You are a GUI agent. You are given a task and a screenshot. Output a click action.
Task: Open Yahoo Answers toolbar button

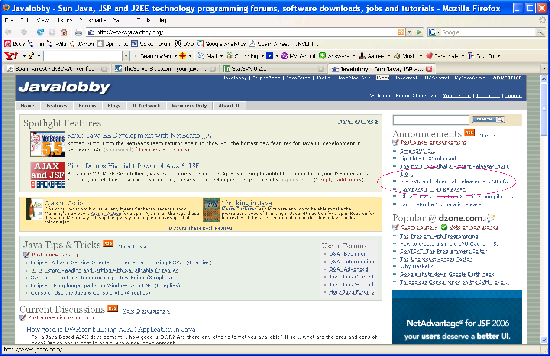point(334,56)
